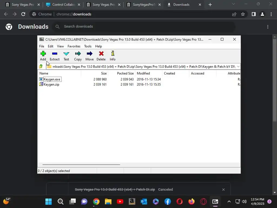Screen dimensions: 277x208
Task: Sort files by Created column
Action: 176,73
